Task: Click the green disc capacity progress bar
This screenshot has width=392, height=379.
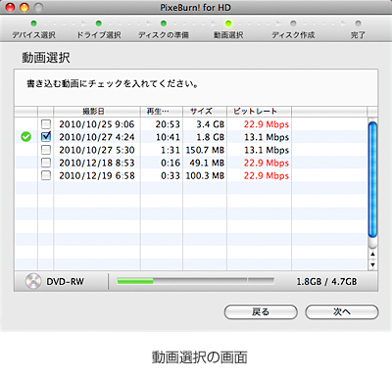Action: coord(195,281)
